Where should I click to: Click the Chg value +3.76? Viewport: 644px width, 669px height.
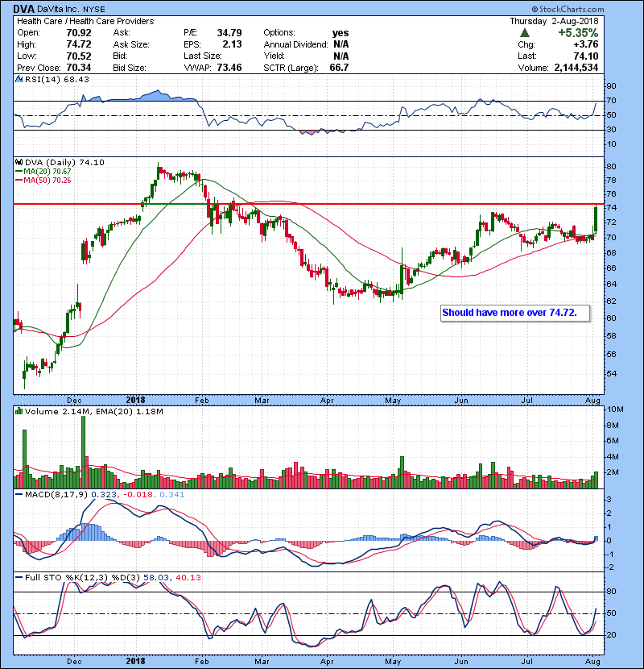(x=586, y=44)
